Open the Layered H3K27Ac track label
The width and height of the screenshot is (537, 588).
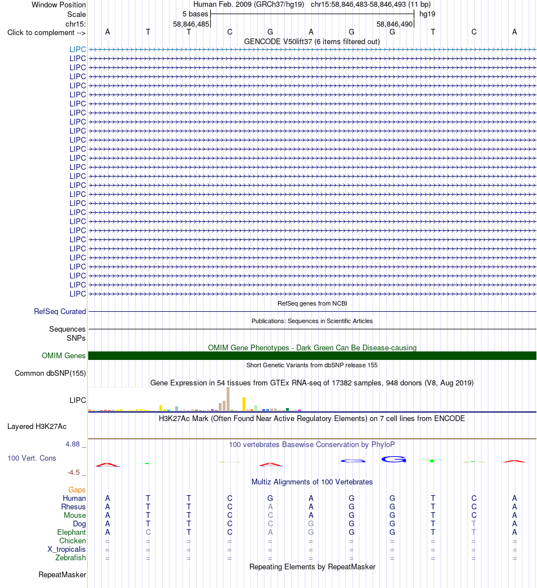coord(37,426)
